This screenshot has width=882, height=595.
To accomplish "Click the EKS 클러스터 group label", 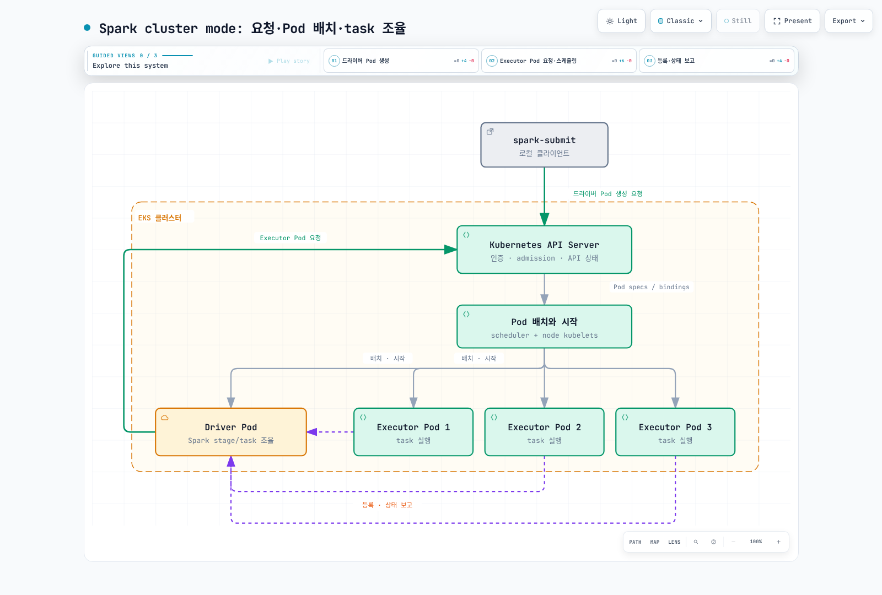I will click(160, 218).
